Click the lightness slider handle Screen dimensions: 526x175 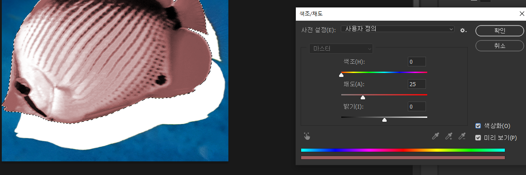[x=384, y=120]
